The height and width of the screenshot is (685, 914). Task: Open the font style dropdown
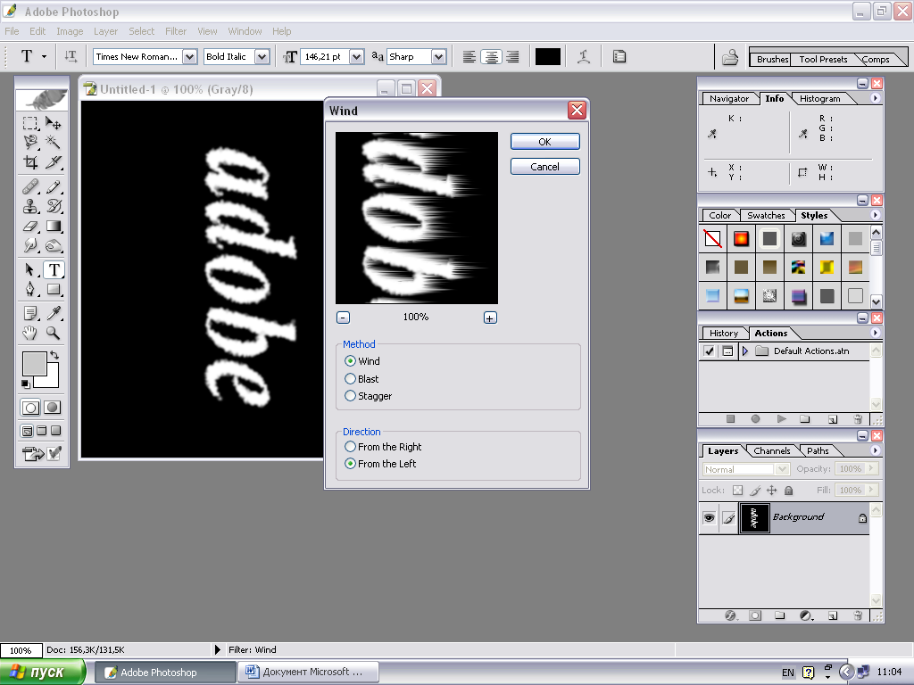[x=262, y=56]
